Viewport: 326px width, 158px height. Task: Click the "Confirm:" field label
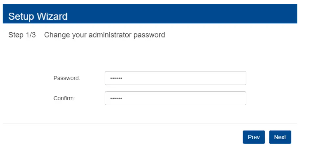(x=64, y=98)
